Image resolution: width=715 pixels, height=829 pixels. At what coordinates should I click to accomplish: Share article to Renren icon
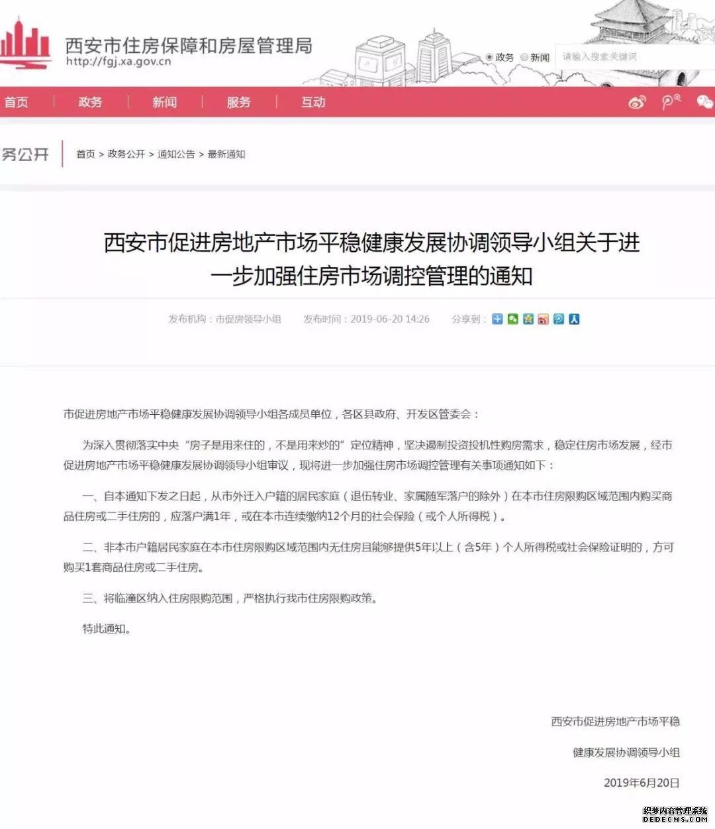coord(574,319)
